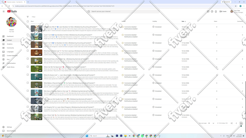Click the 17 Oct 2026 date cell
This screenshot has width=246, height=138.
(x=185, y=43)
